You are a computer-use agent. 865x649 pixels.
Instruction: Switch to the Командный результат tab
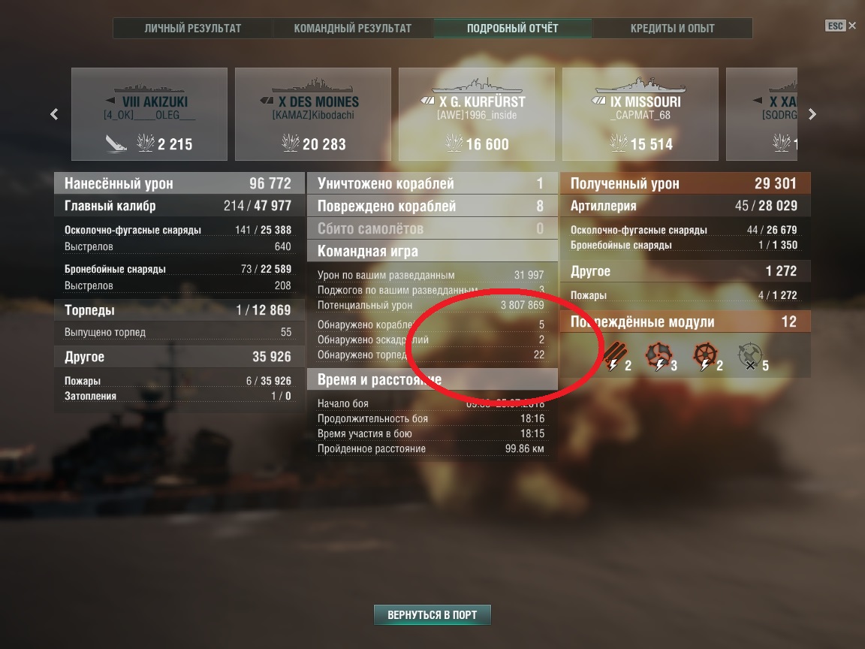(x=352, y=28)
